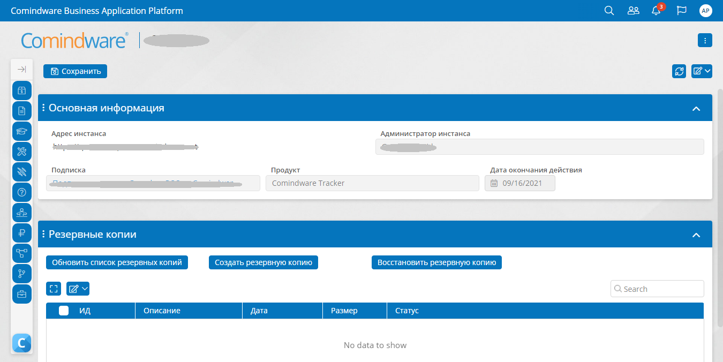Click the Продукт field Comindware Tracker
Viewport: 723px width, 362px height.
pyautogui.click(x=372, y=183)
